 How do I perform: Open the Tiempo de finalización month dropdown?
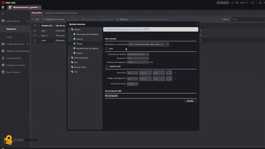pyautogui.click(x=132, y=79)
